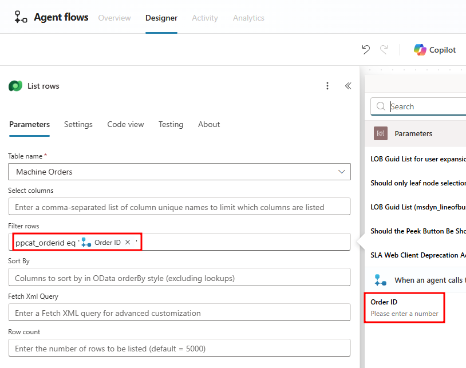466x368 pixels.
Task: Insert the Order ID dynamic content
Action: pos(404,308)
